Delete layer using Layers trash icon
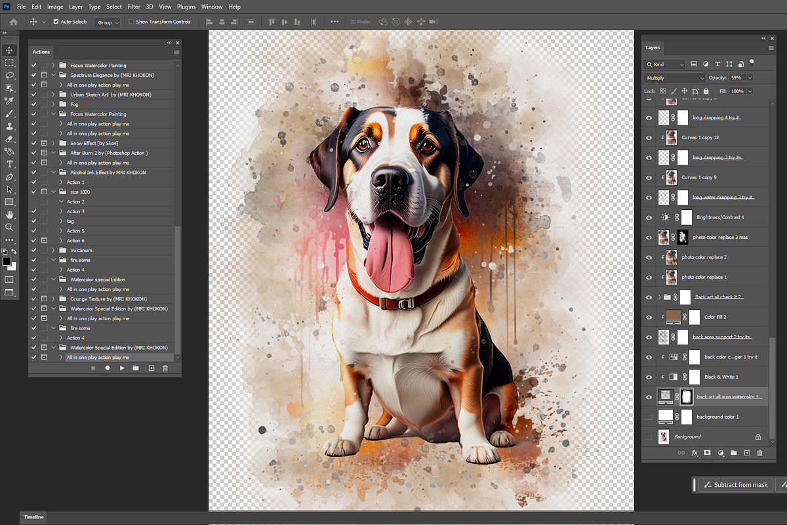The image size is (787, 525). (x=760, y=453)
